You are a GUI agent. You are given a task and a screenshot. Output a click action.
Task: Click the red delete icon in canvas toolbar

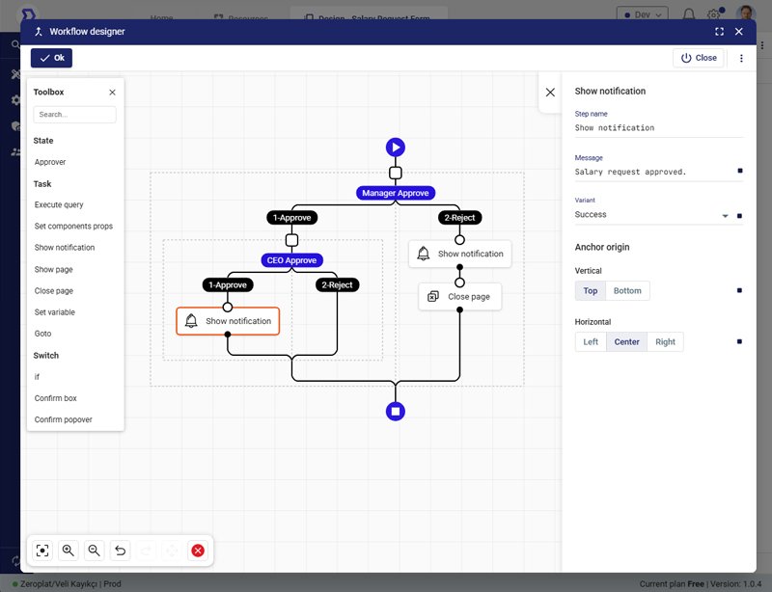pos(198,551)
